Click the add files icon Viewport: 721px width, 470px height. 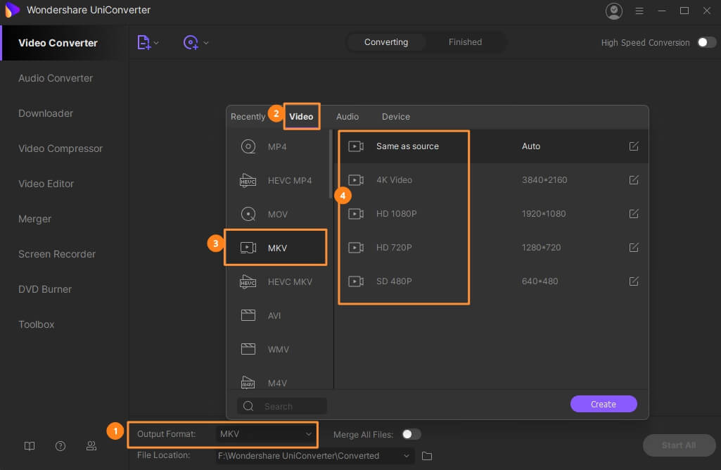pos(143,42)
